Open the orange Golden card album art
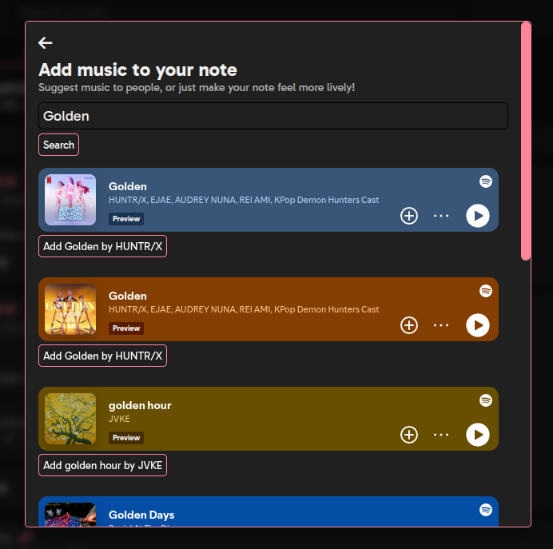553x549 pixels. coord(70,309)
